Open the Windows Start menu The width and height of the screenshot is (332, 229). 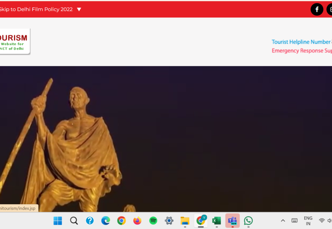[58, 221]
